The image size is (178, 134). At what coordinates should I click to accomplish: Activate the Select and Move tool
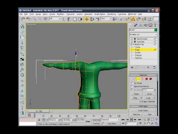[x=87, y=19]
